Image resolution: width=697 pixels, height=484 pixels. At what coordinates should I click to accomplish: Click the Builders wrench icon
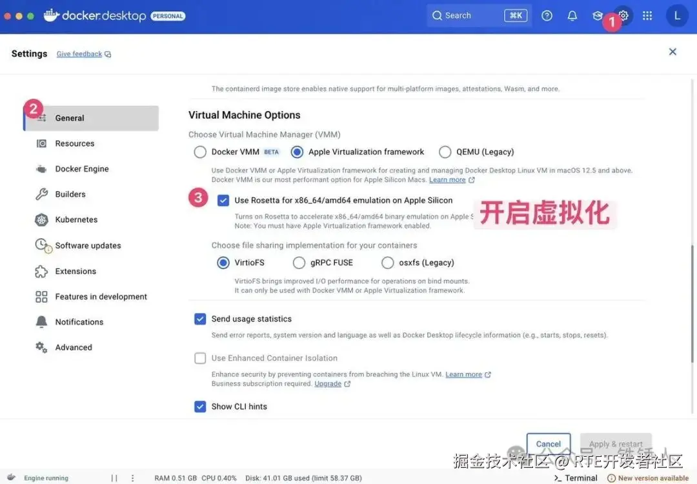point(41,194)
